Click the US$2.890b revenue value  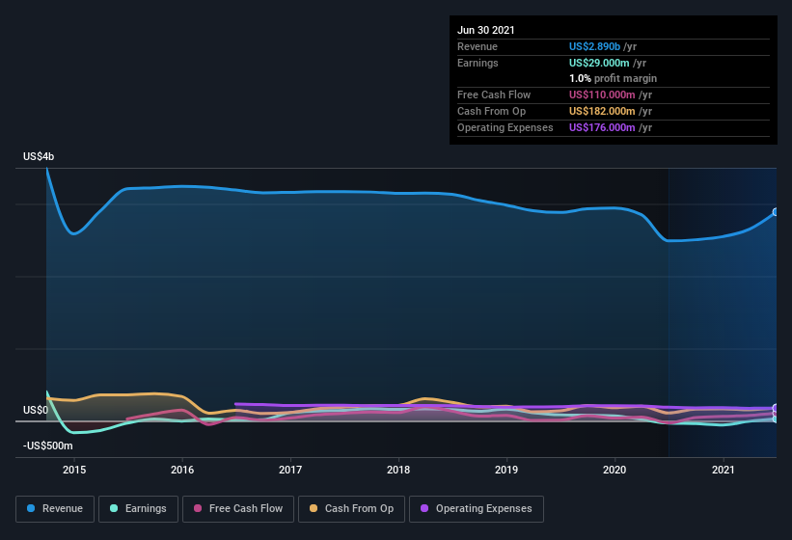[594, 46]
